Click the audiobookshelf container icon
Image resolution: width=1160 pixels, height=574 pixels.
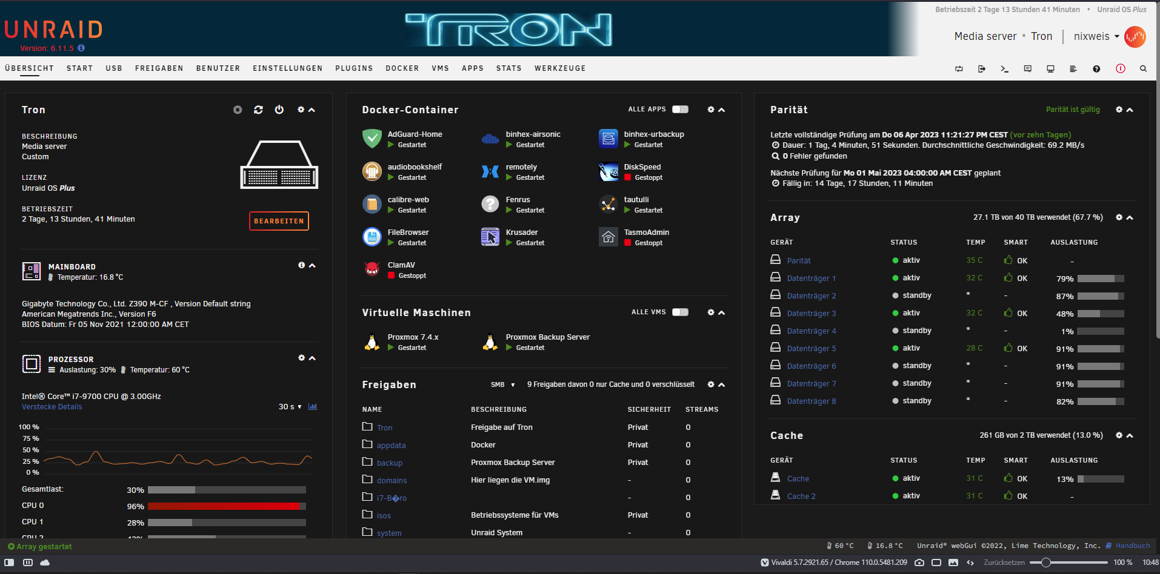(372, 171)
